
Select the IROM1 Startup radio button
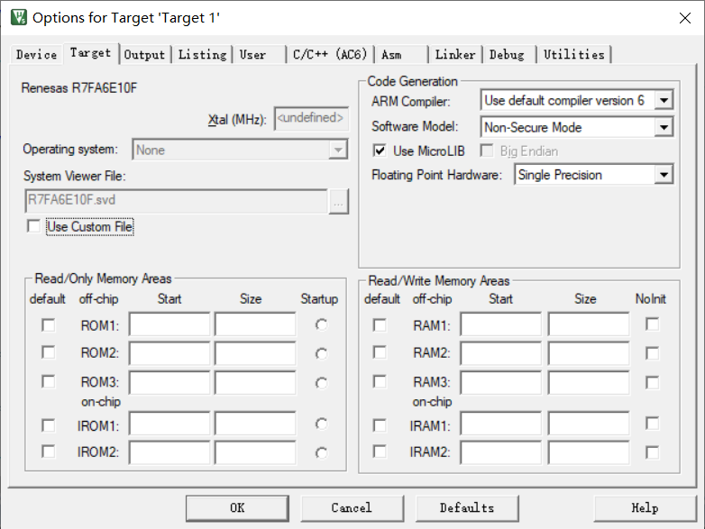coord(322,424)
